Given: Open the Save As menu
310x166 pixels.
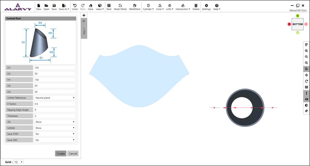Looking at the screenshot, I should (x=64, y=7).
